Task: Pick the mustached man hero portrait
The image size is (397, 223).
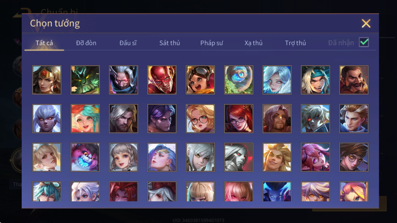Action: 354,80
